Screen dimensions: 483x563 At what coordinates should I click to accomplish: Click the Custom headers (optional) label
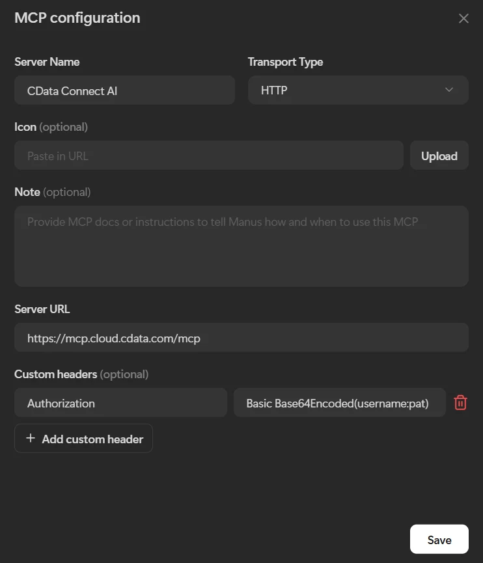[81, 374]
